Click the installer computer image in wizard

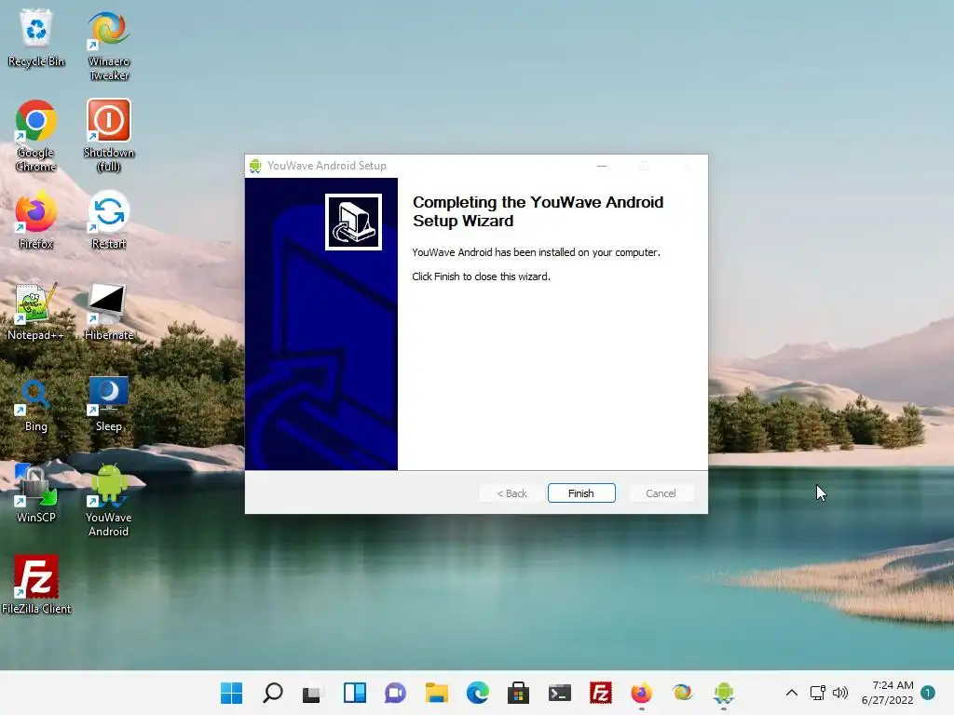[x=353, y=222]
